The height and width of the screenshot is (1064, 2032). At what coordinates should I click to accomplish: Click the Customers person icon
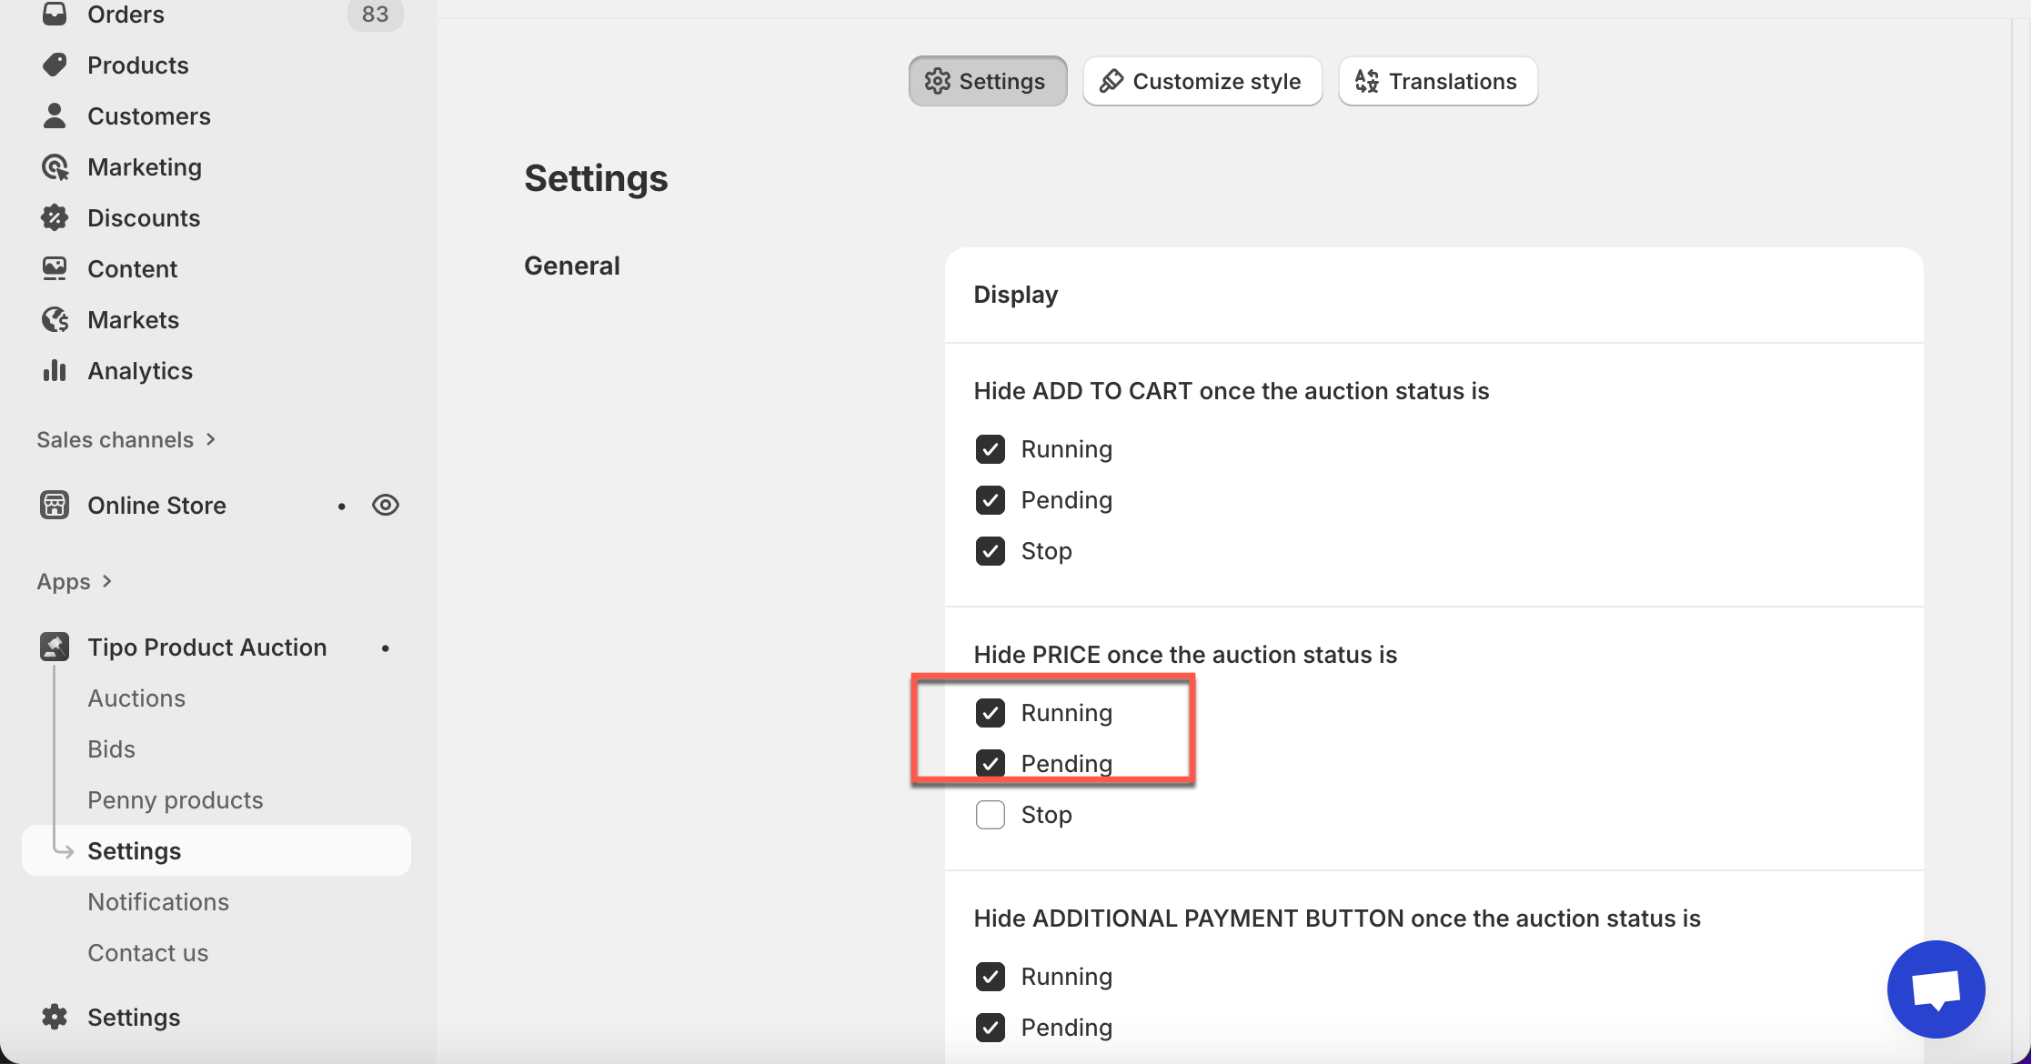coord(55,115)
